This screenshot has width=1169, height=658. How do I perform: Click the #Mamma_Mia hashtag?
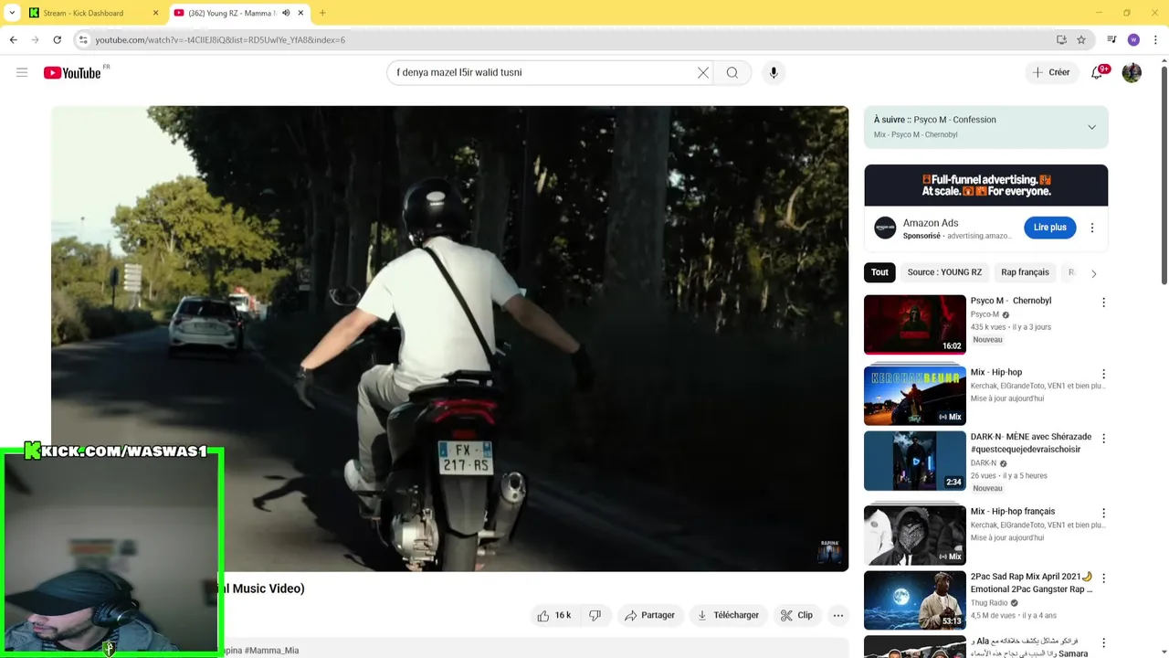click(x=272, y=651)
